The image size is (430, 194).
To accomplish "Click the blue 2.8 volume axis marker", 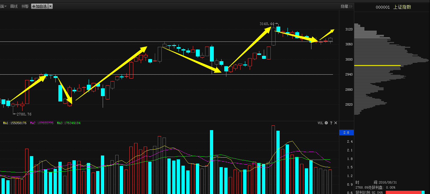I will pyautogui.click(x=346, y=133).
